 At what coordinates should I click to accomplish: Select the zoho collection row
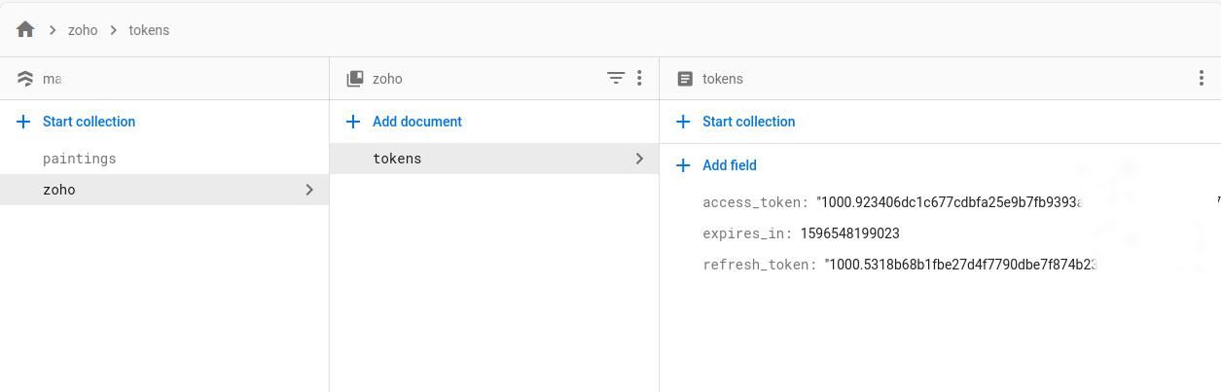click(164, 190)
